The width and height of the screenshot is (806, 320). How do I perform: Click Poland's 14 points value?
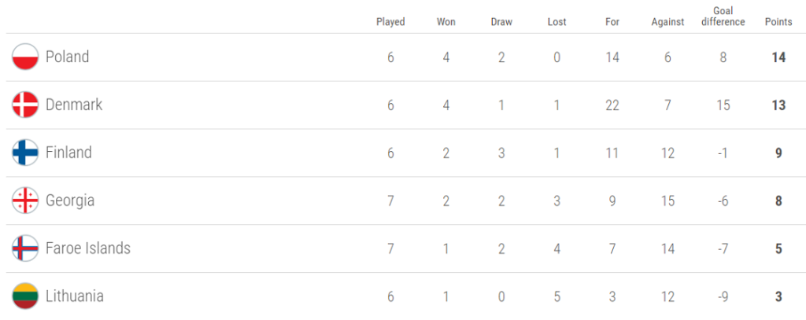click(778, 57)
